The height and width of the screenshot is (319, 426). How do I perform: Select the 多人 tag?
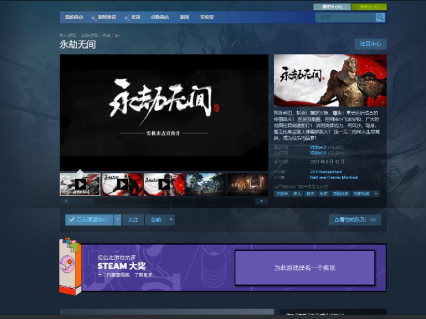tap(297, 194)
